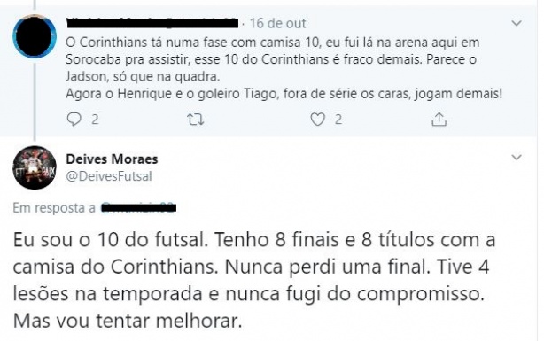The image size is (544, 341).
Task: Click the sentence Mas vou tentar melhorar
Action: [x=128, y=321]
